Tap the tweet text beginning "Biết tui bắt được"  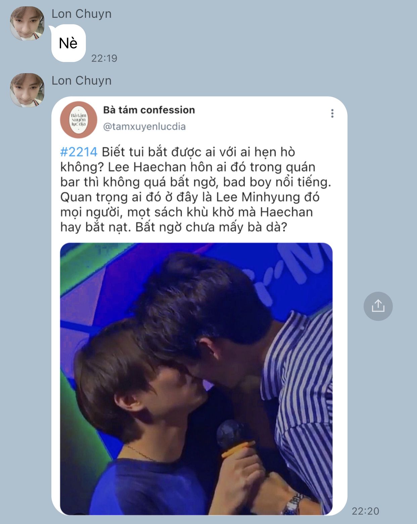point(196,190)
